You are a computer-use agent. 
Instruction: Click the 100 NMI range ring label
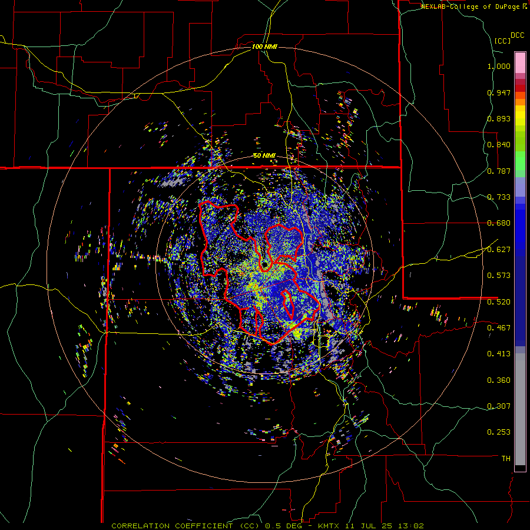[x=264, y=47]
